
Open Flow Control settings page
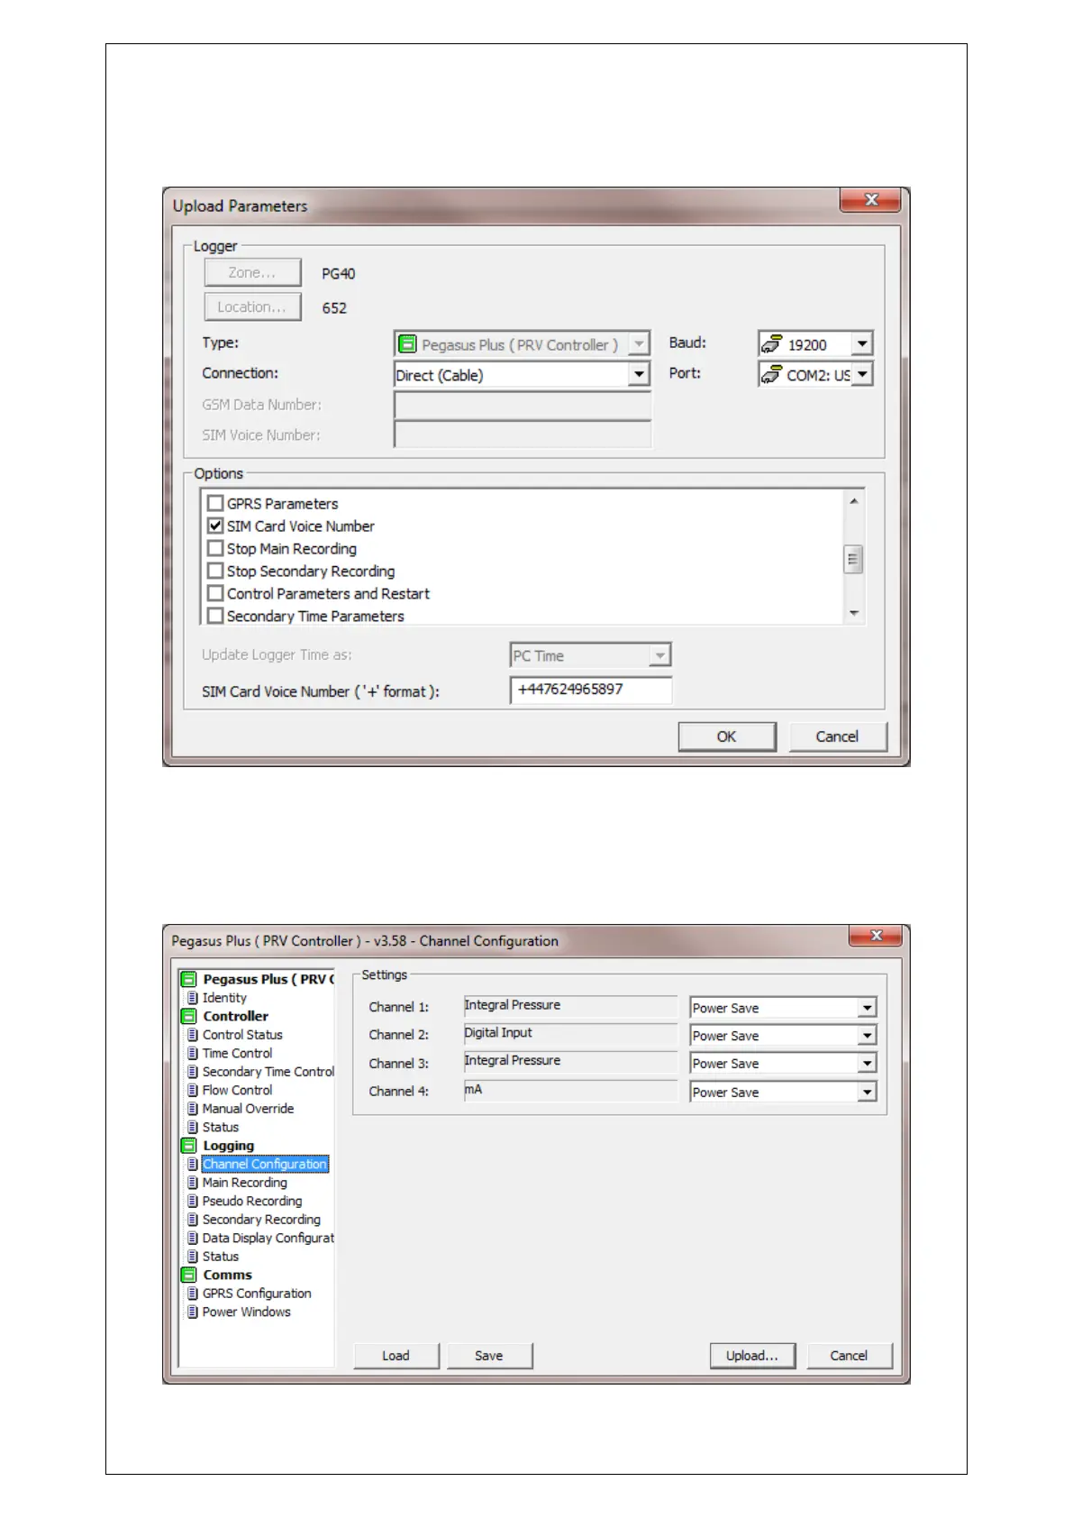pos(237,1090)
